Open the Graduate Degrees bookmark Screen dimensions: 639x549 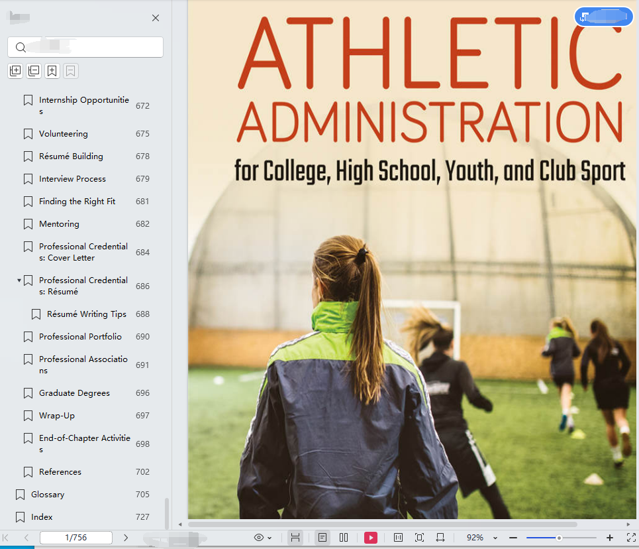[74, 393]
